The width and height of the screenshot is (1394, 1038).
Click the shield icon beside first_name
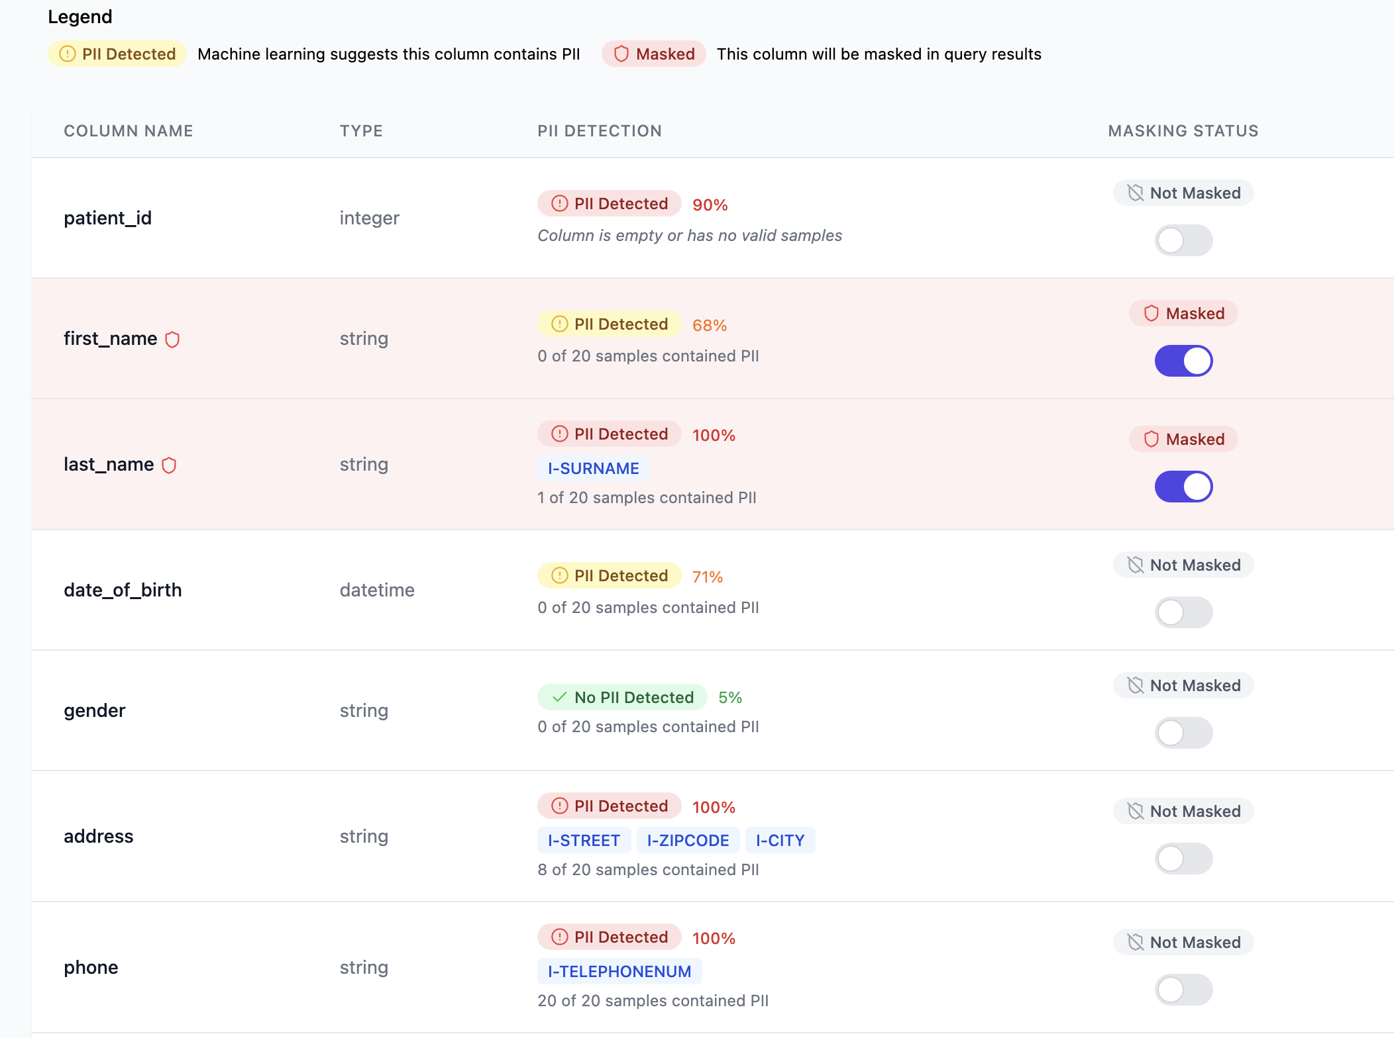(x=172, y=340)
